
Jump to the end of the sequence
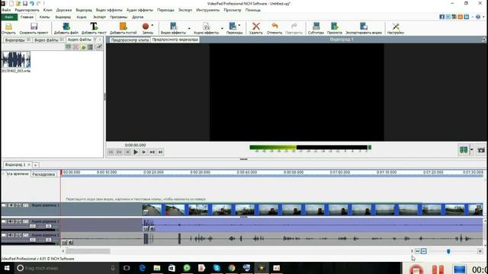tap(160, 152)
